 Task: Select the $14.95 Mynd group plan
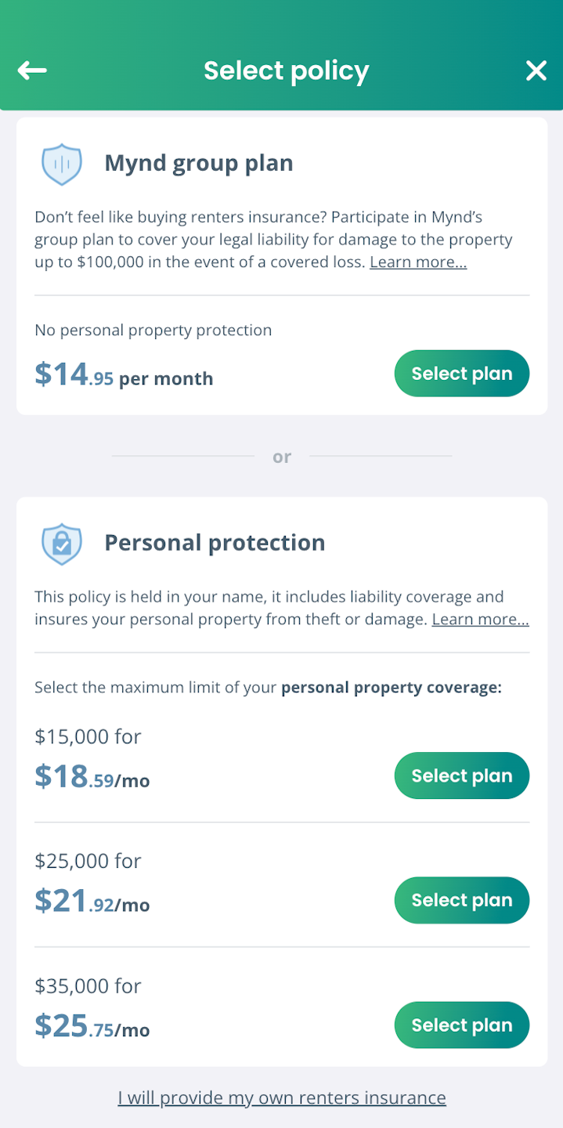click(x=461, y=374)
